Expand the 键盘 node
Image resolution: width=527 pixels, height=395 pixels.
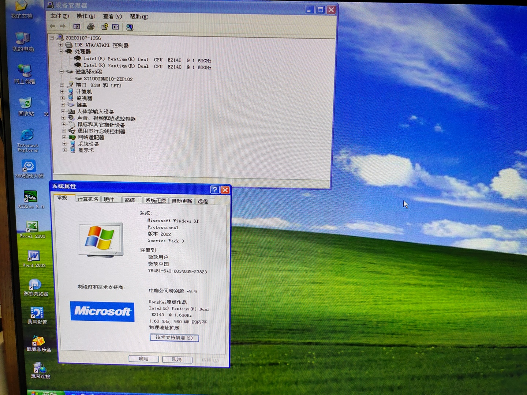63,105
